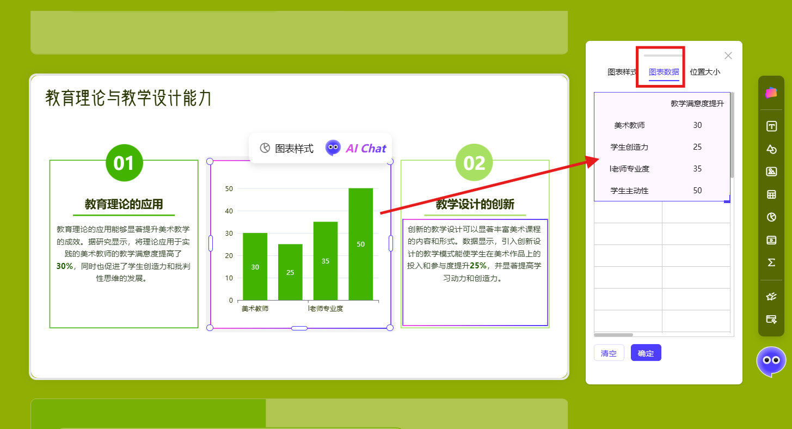Open the animation effects star icon
Image resolution: width=792 pixels, height=429 pixels.
pos(771,297)
